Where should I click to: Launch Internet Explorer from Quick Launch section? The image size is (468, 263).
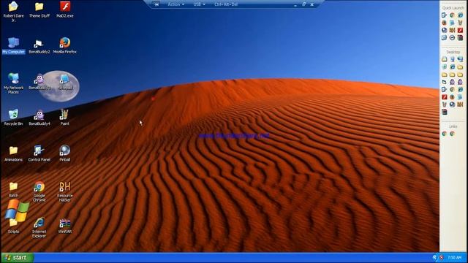[x=460, y=15]
